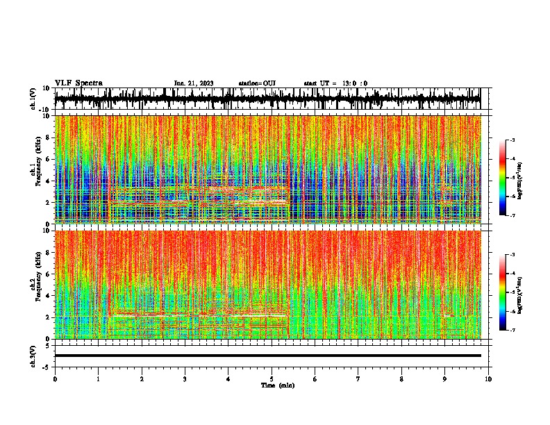Click the '2' kHz tick of ch.1 spectrogram
Screen dimensions: 550x425
click(49, 203)
